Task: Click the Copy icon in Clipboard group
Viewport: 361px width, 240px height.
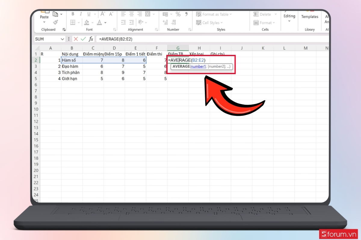Action: click(x=55, y=14)
